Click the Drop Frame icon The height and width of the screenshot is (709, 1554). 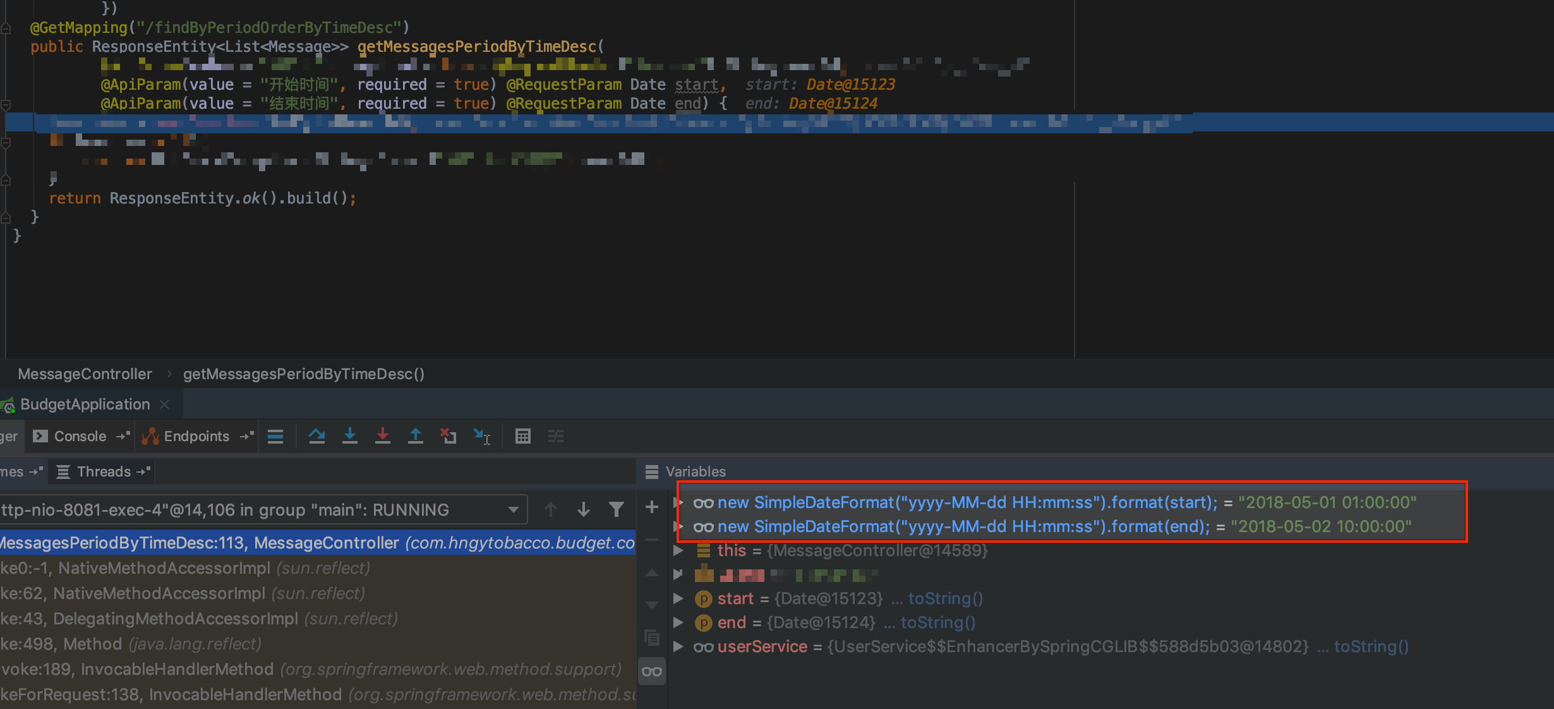[x=449, y=436]
